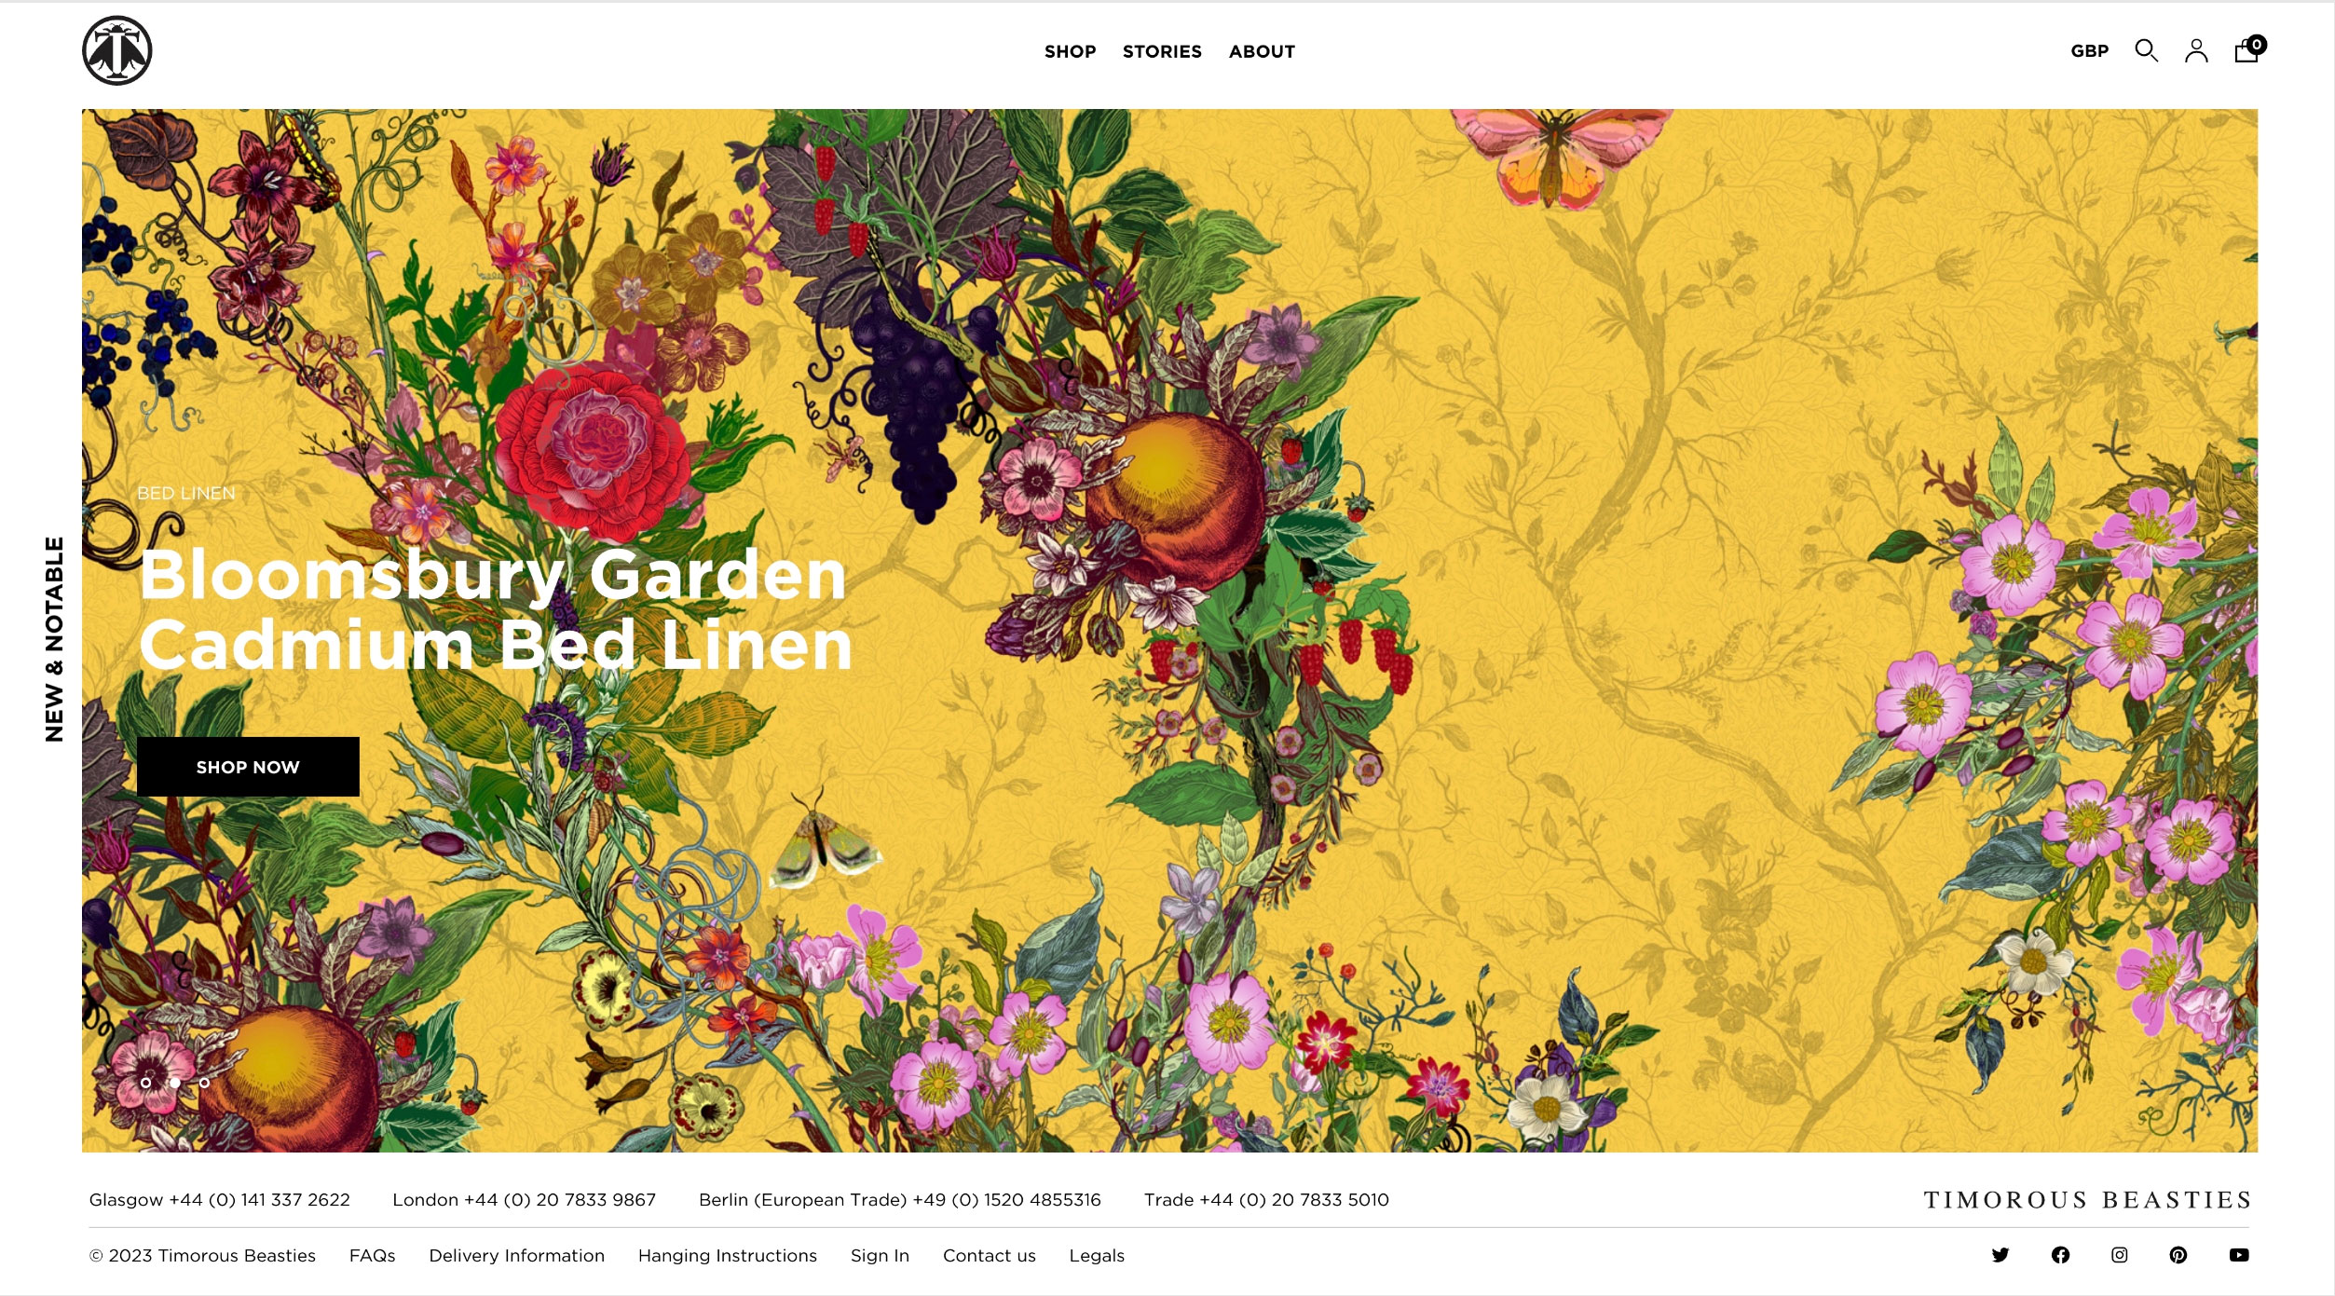Expand the SHOP navigation menu

[1070, 51]
